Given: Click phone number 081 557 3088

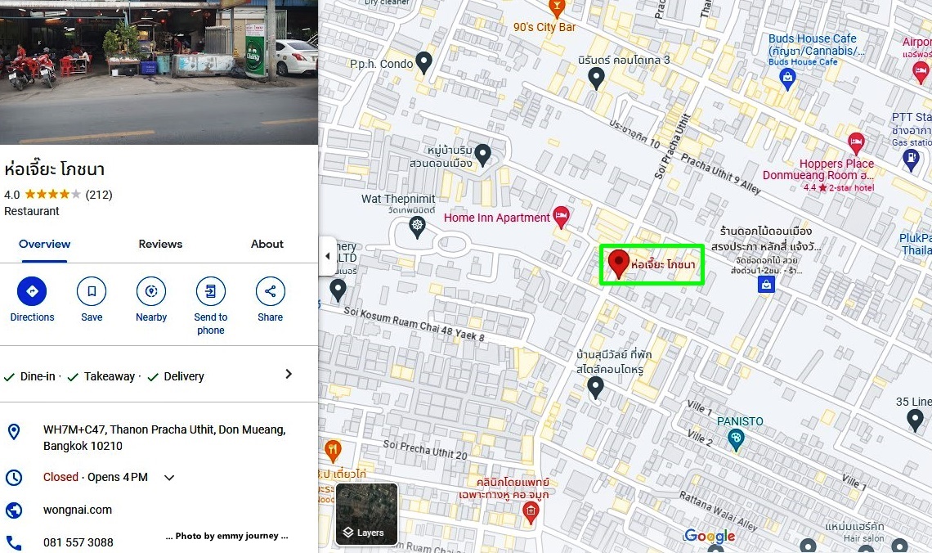Looking at the screenshot, I should pyautogui.click(x=78, y=542).
